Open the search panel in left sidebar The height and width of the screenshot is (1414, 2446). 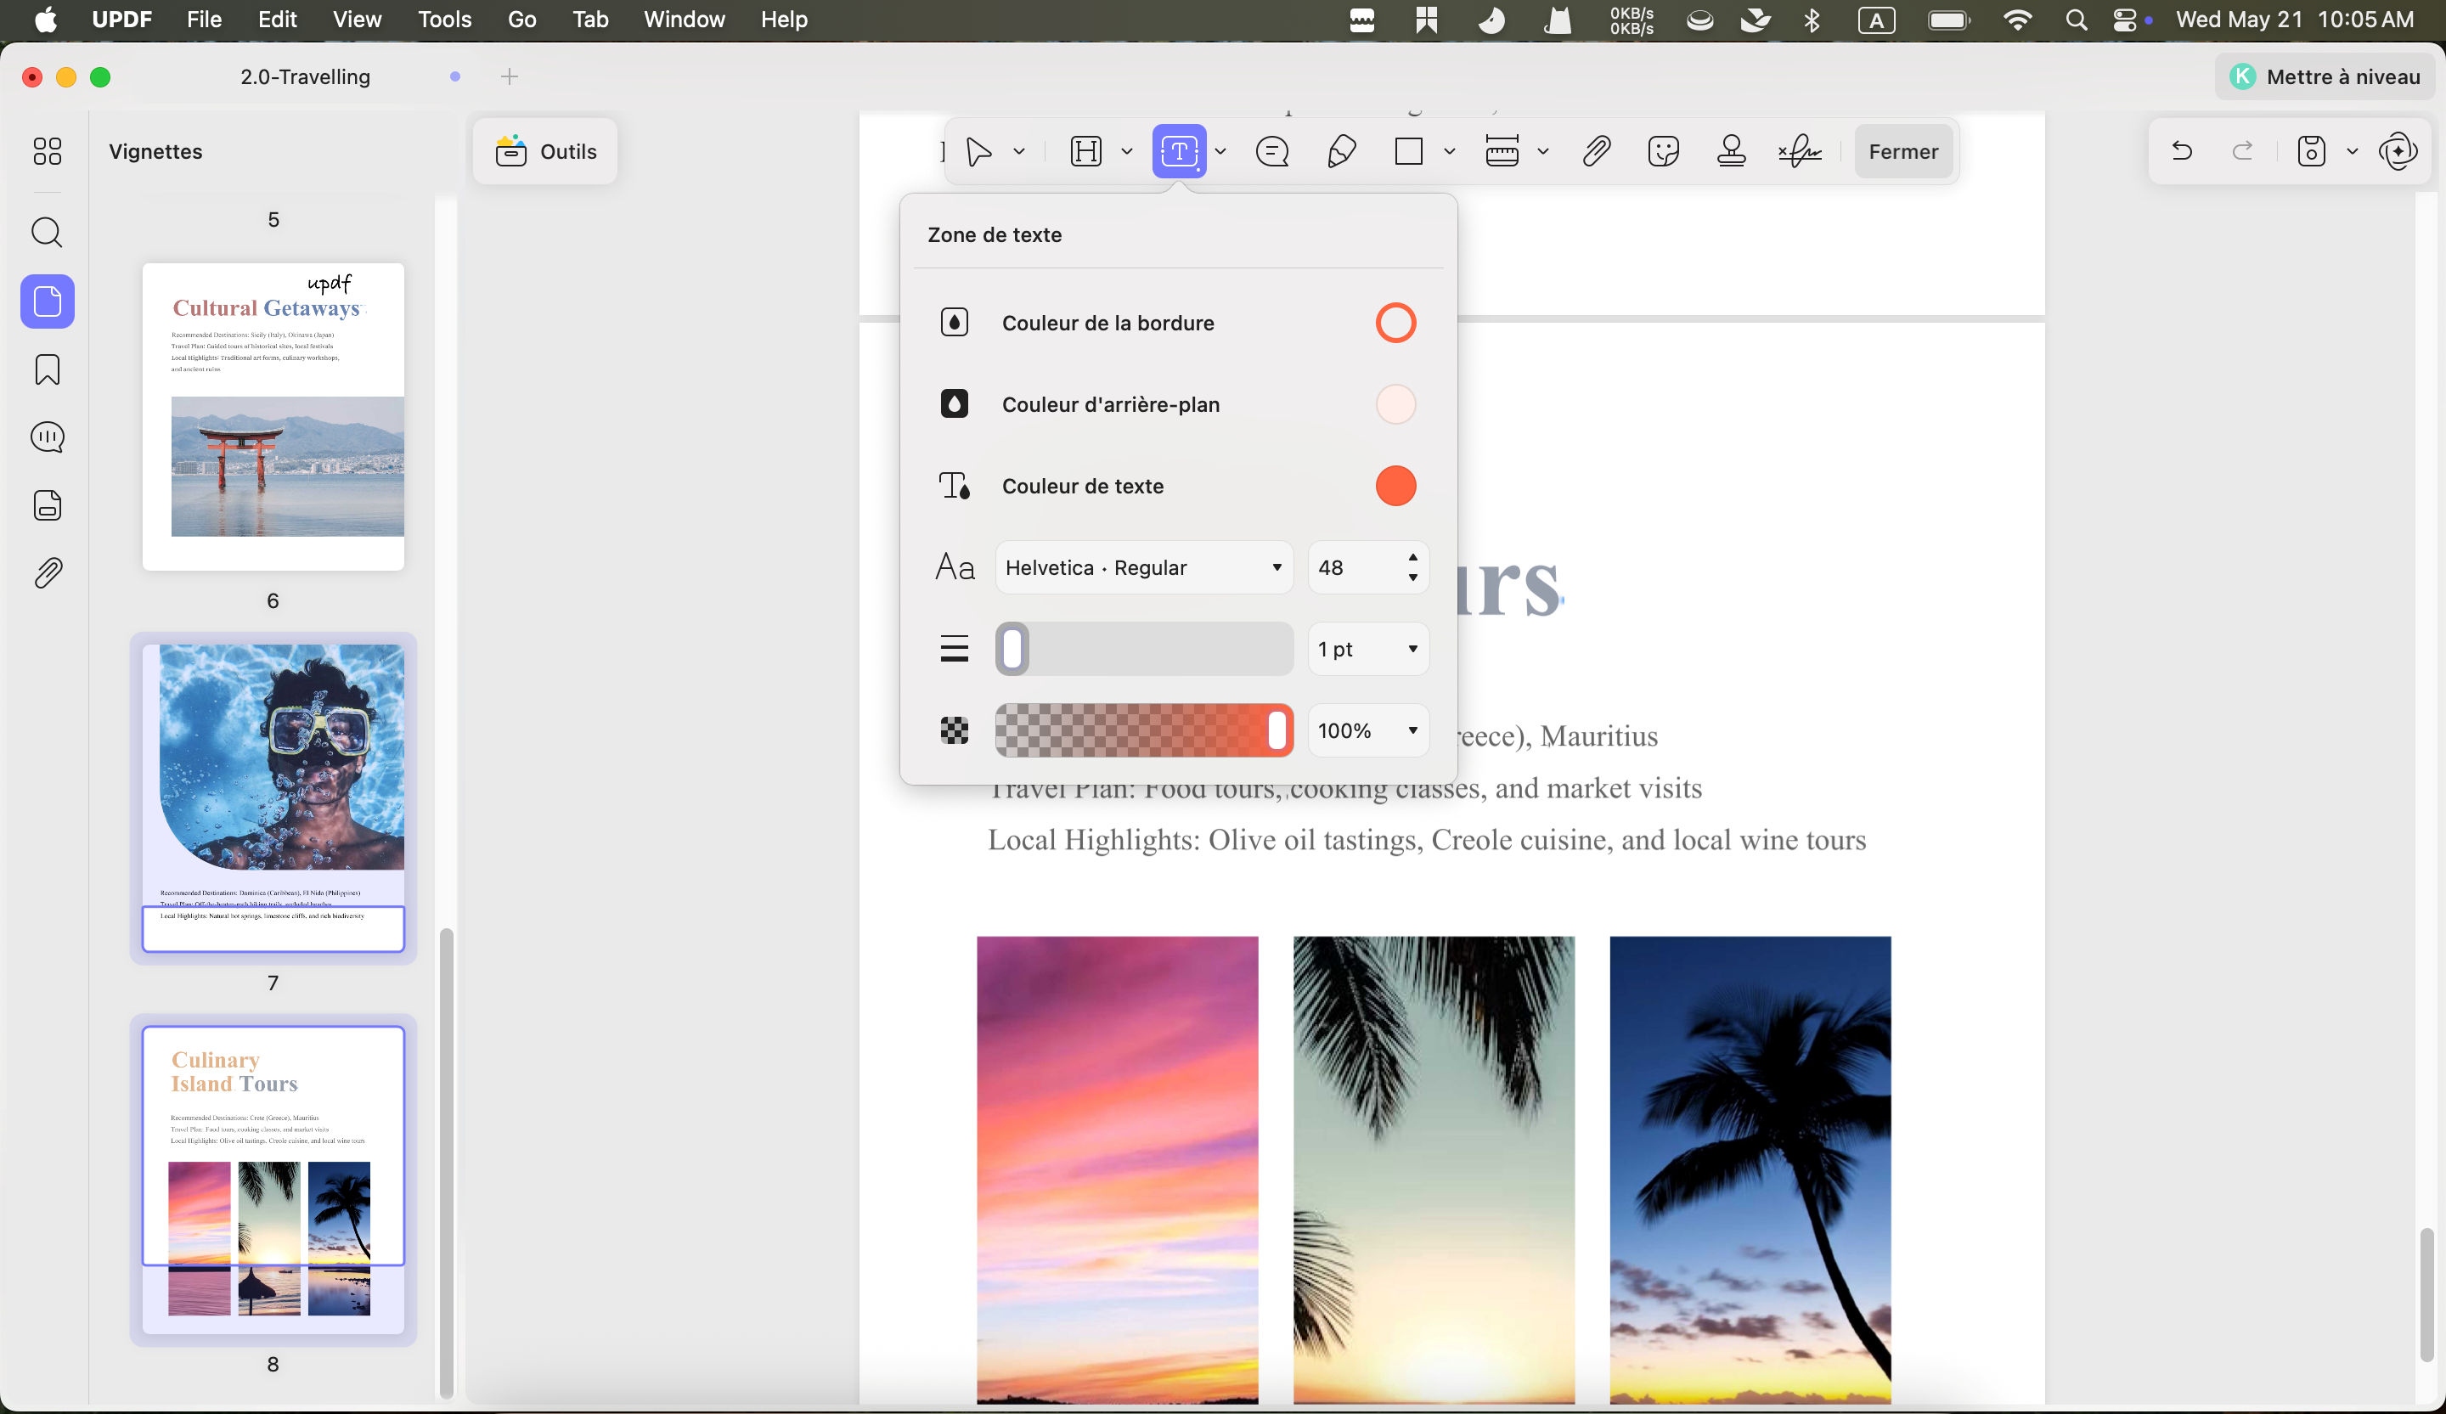(x=47, y=233)
